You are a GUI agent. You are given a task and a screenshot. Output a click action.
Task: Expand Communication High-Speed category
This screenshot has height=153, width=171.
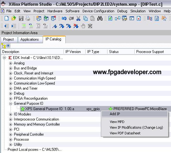pyautogui.click(x=10, y=78)
